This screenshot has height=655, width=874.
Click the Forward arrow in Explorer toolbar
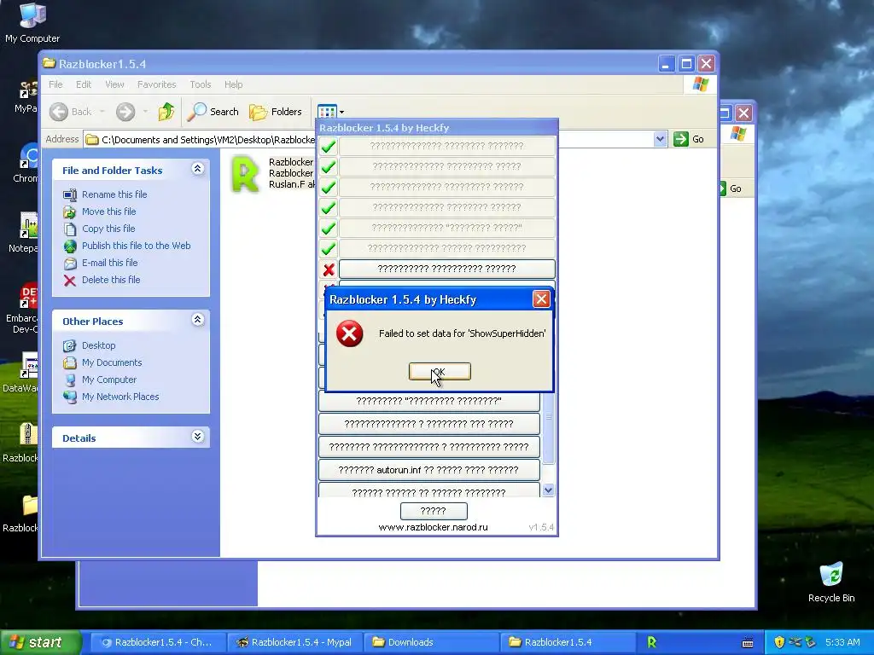point(125,112)
